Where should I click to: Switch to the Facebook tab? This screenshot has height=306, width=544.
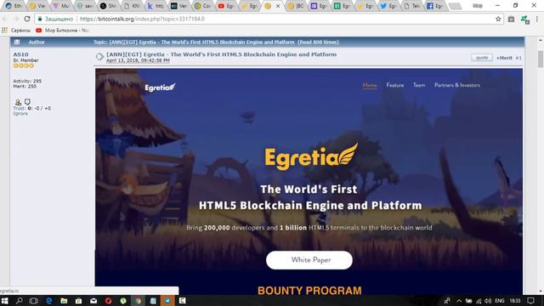pos(434,6)
